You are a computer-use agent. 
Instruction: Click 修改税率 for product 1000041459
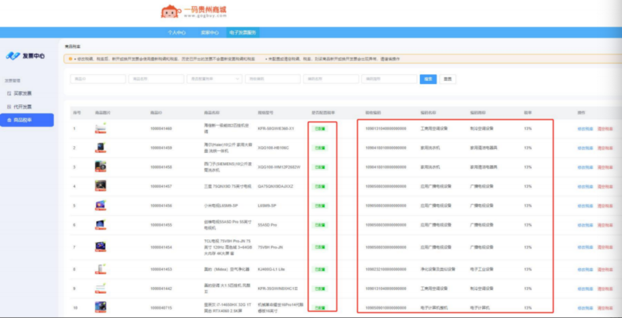coord(585,148)
